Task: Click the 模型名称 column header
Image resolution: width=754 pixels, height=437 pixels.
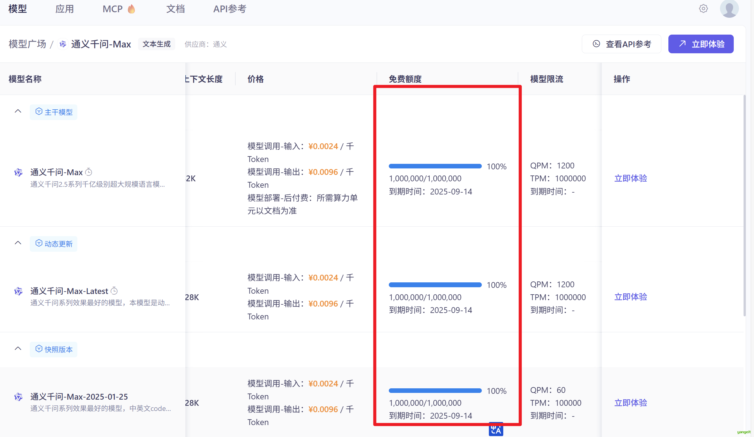Action: click(25, 79)
